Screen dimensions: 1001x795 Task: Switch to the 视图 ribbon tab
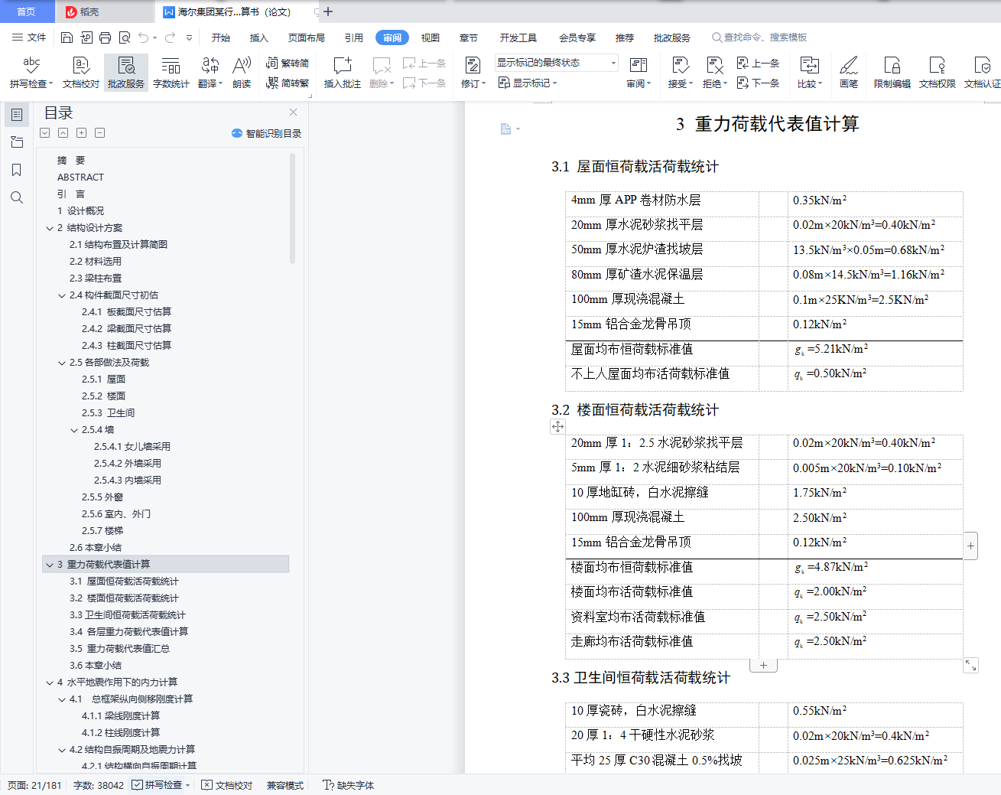(x=431, y=37)
